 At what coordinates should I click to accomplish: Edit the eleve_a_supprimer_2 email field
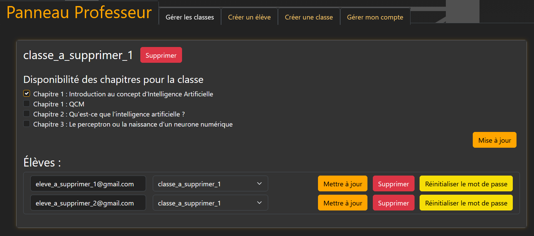pos(88,203)
